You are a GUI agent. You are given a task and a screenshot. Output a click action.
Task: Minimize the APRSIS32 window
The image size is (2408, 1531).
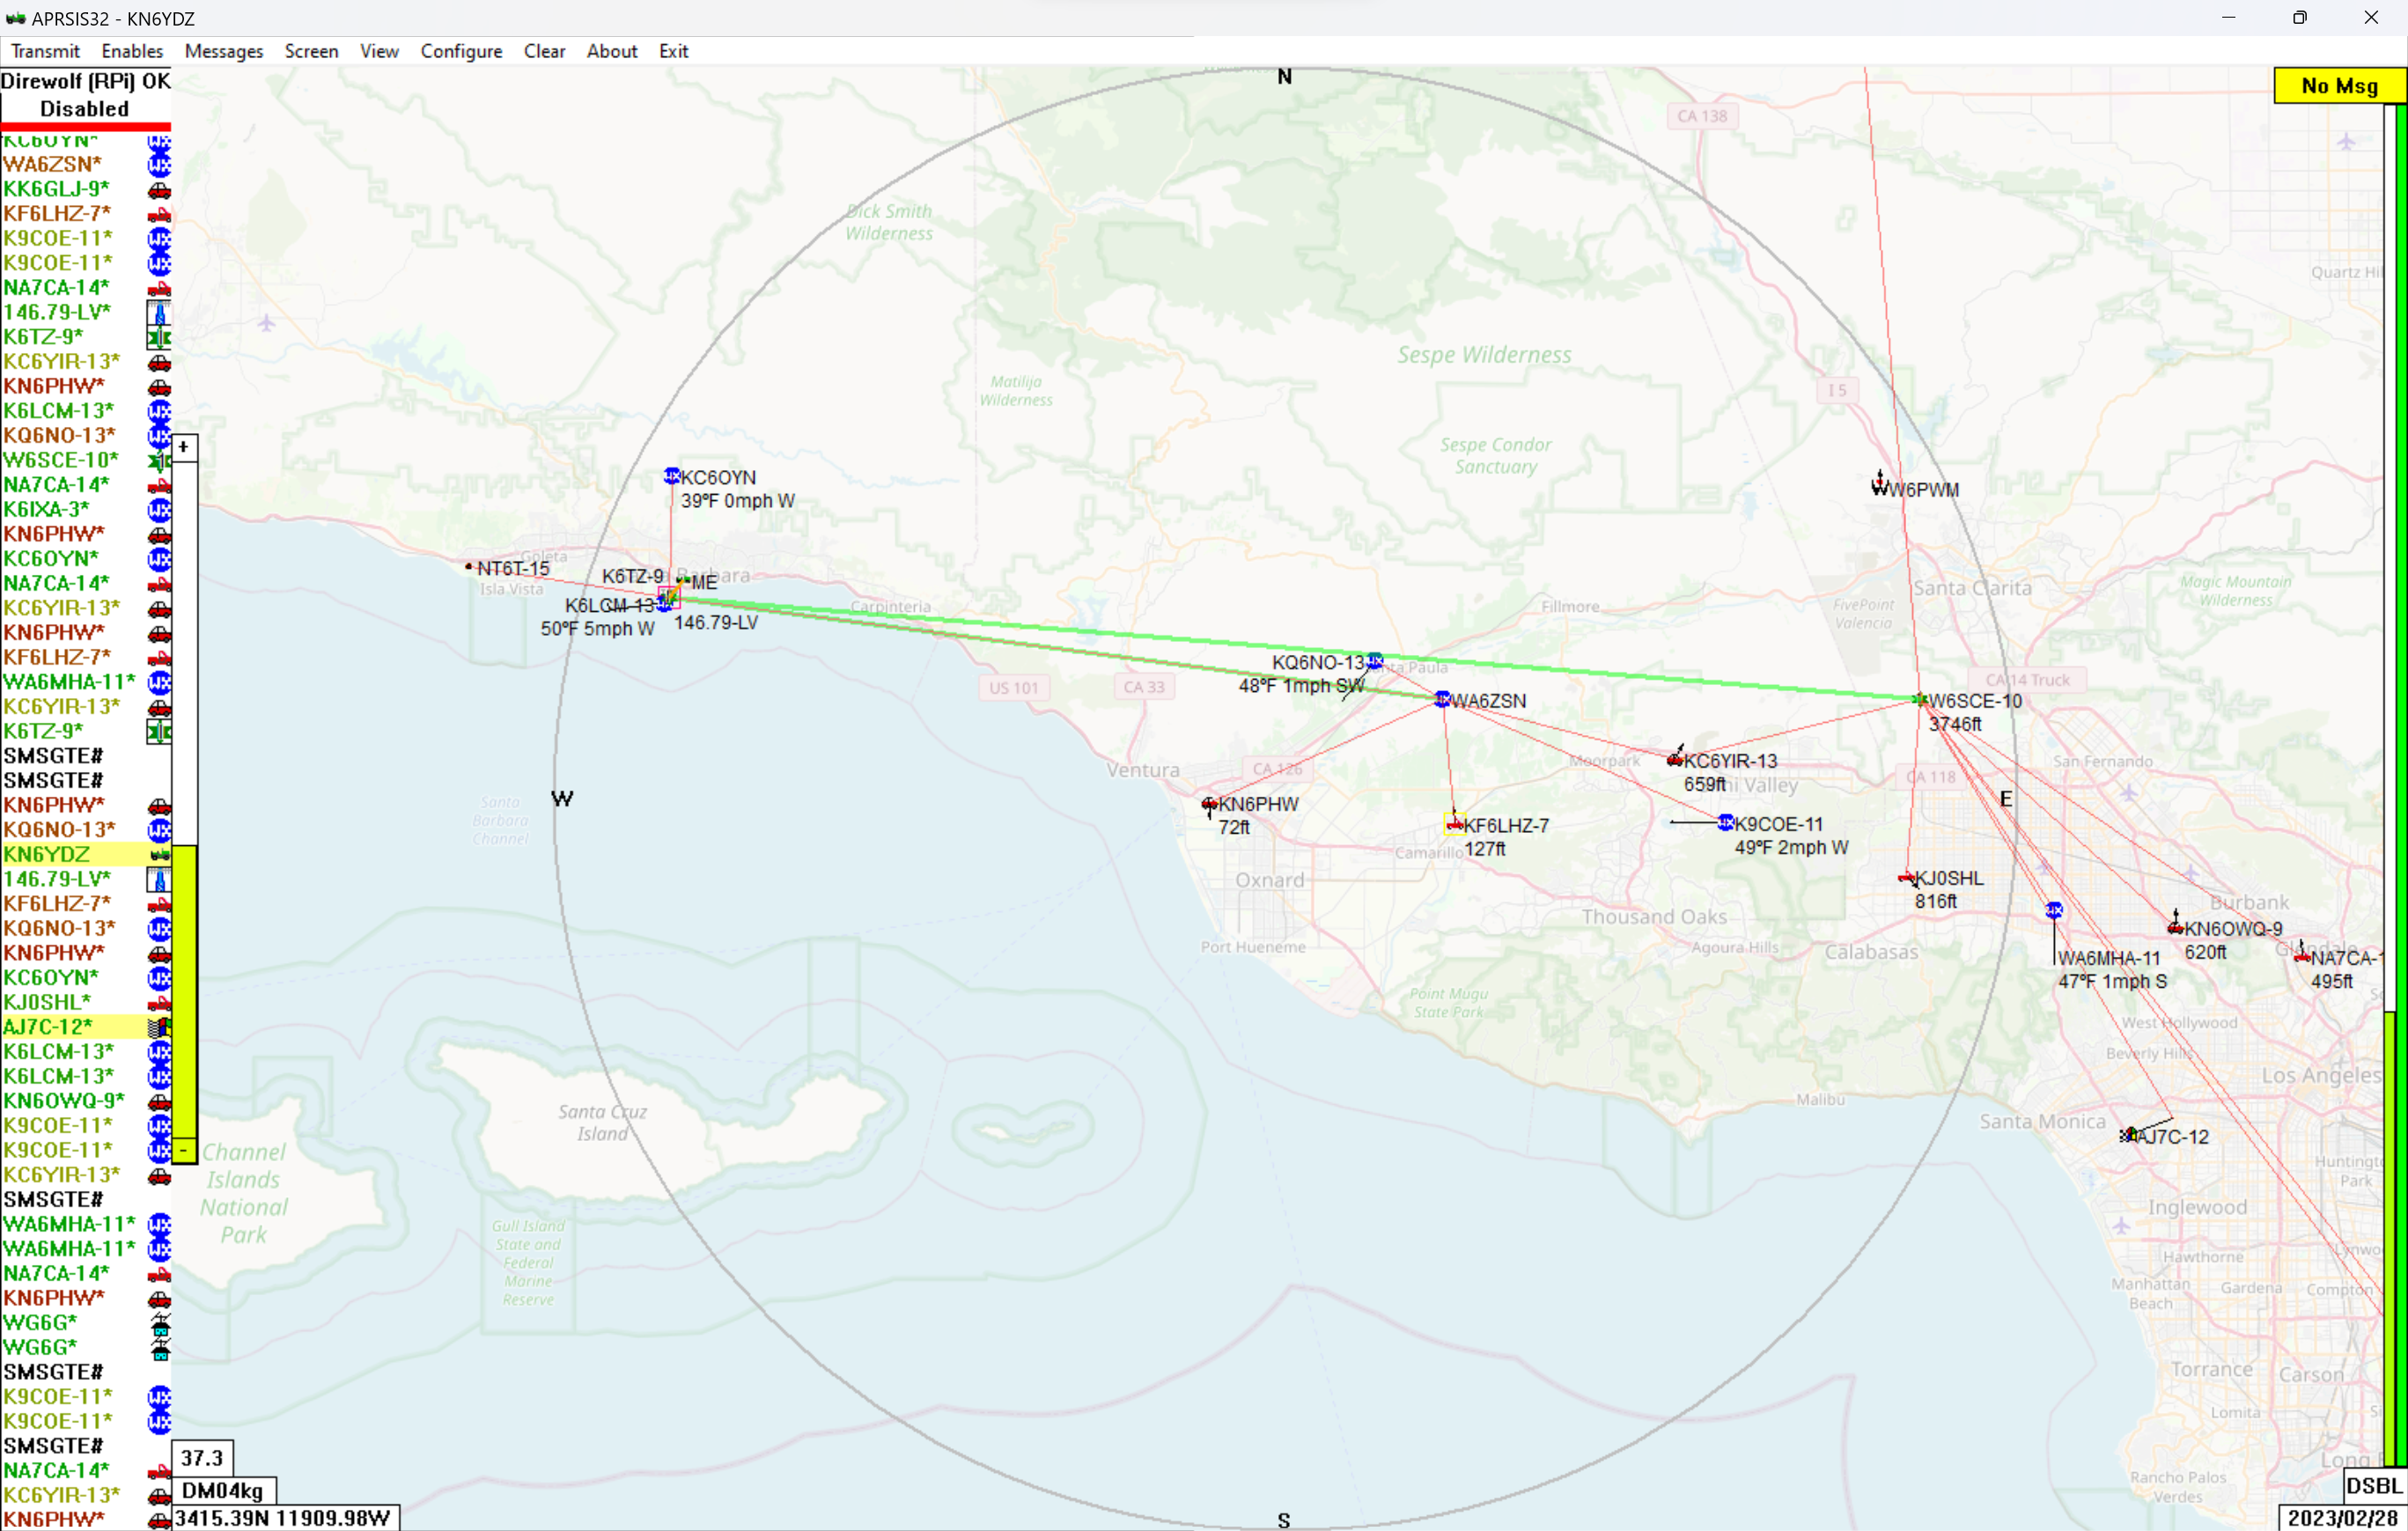pyautogui.click(x=2228, y=18)
